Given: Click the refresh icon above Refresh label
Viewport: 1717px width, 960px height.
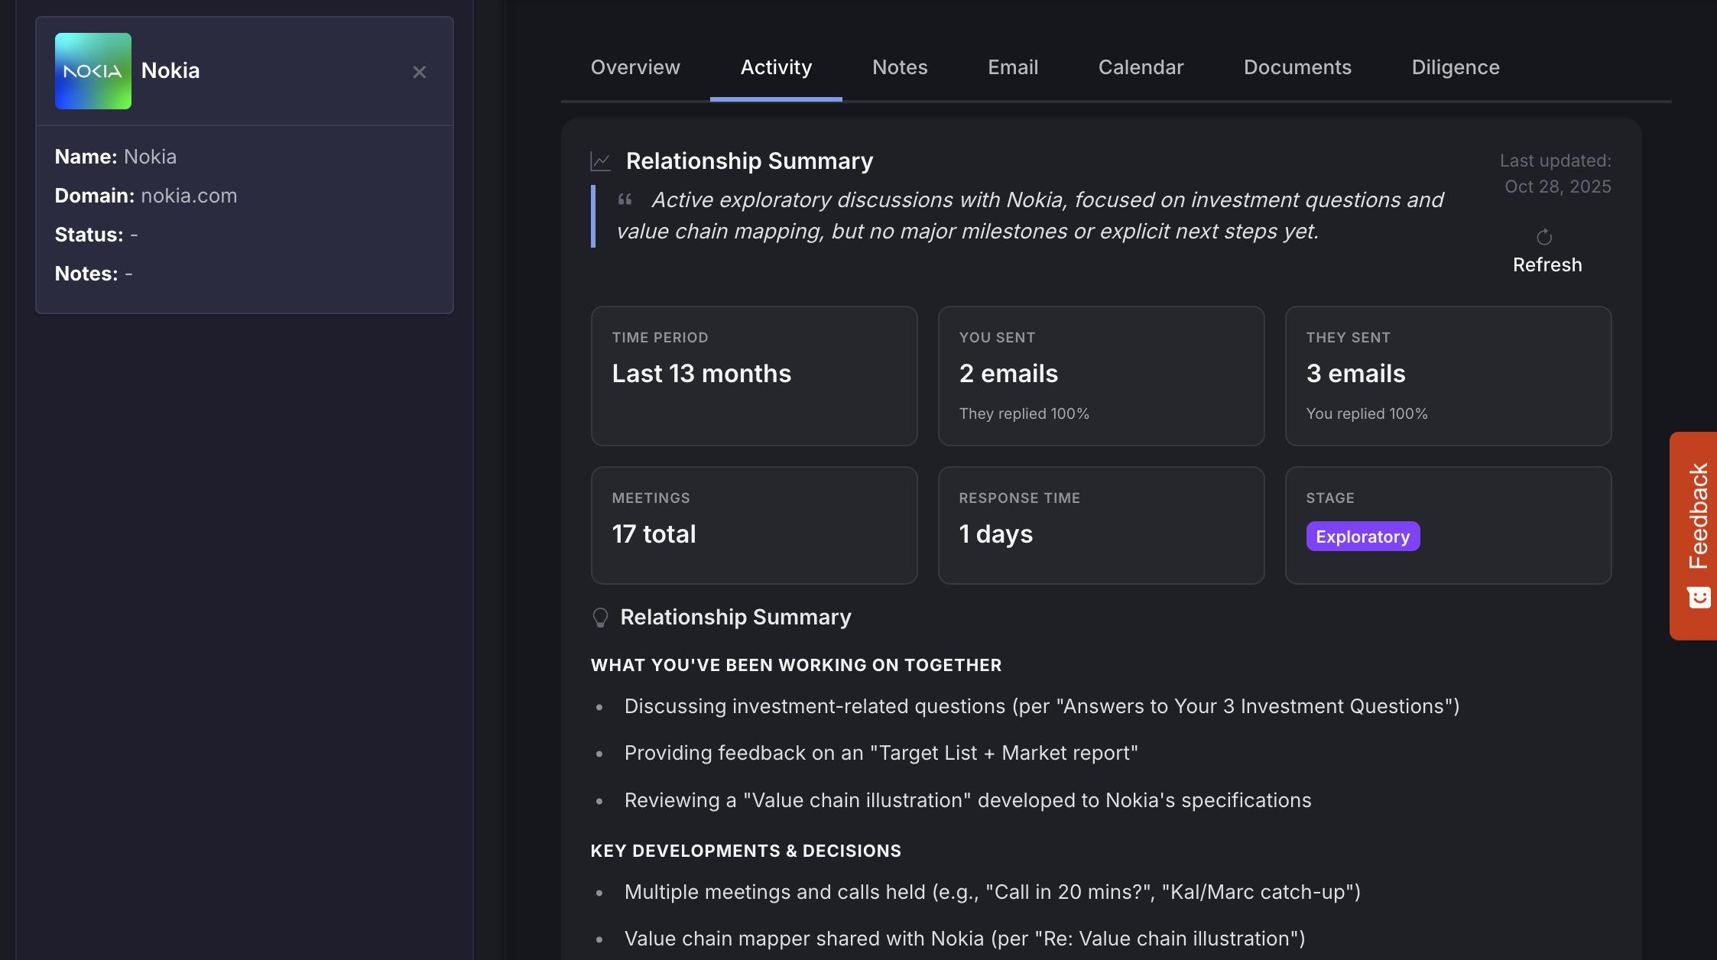Looking at the screenshot, I should [x=1546, y=236].
